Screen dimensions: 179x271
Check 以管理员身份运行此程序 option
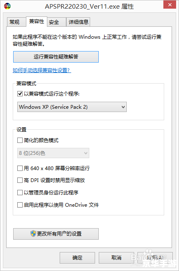[20, 192]
